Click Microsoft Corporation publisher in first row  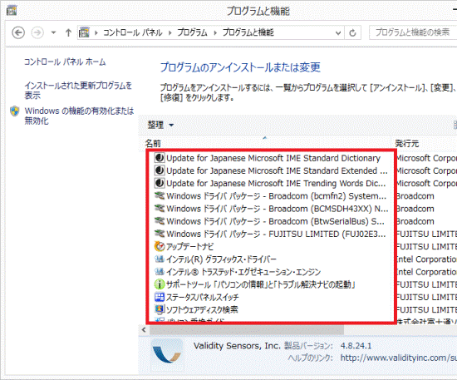coord(427,158)
